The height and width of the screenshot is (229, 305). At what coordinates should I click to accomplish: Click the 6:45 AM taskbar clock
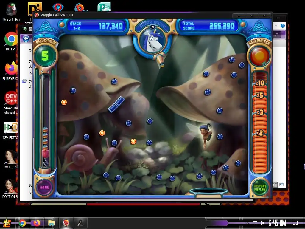277,223
